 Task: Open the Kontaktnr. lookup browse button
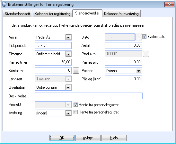click(x=76, y=70)
